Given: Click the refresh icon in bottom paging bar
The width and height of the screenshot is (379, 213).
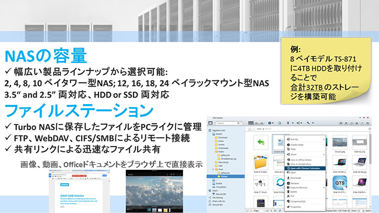Looking at the screenshot, I should click(280, 211).
